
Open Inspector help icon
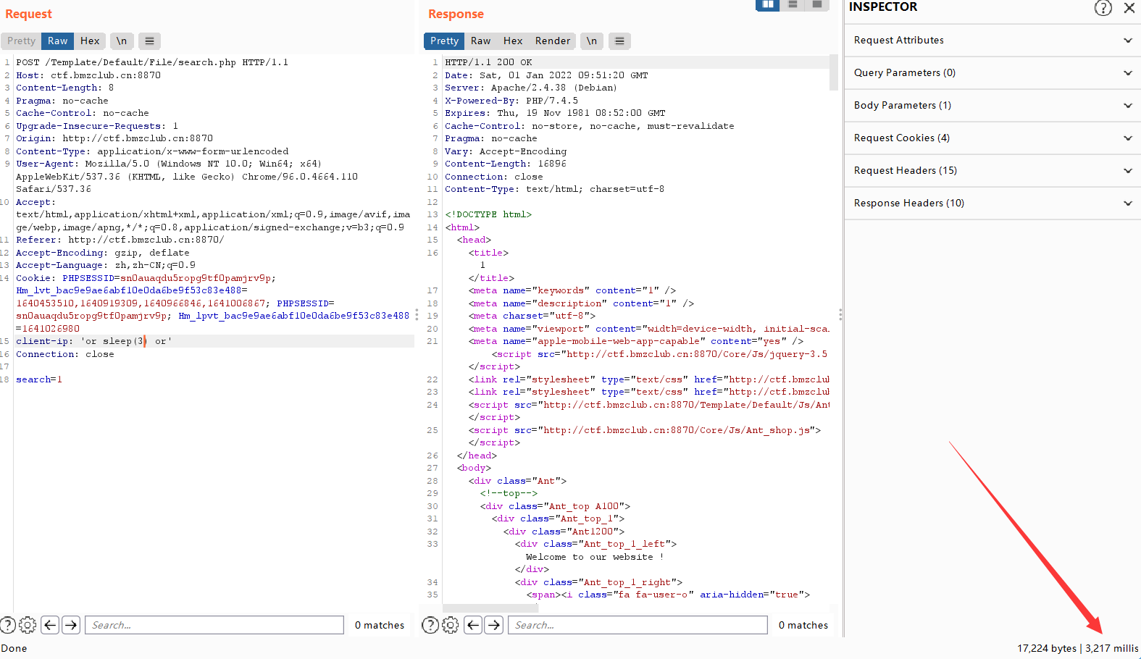tap(1103, 8)
